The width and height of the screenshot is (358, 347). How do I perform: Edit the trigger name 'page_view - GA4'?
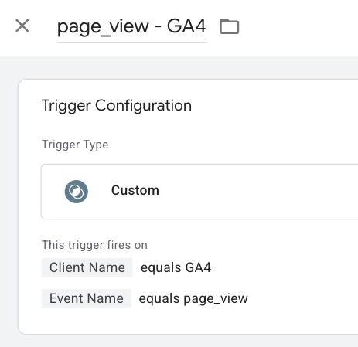131,26
